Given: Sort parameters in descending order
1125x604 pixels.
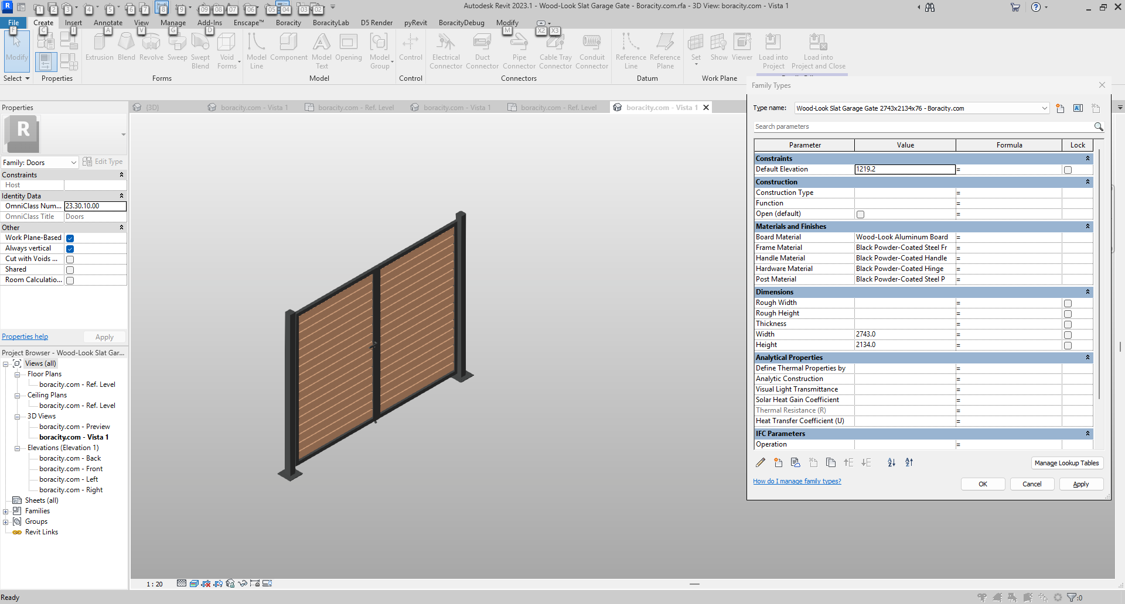Looking at the screenshot, I should 909,462.
